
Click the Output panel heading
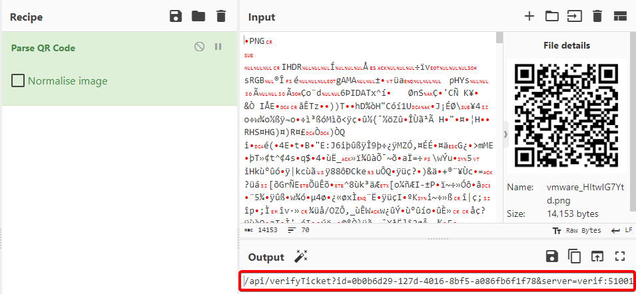point(266,257)
